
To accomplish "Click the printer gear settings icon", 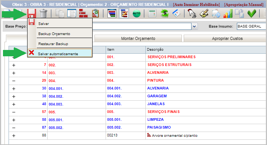I will pos(216,14).
